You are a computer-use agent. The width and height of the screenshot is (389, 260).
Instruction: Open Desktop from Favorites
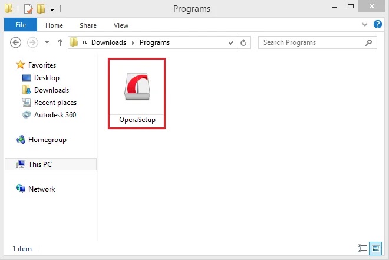(47, 78)
